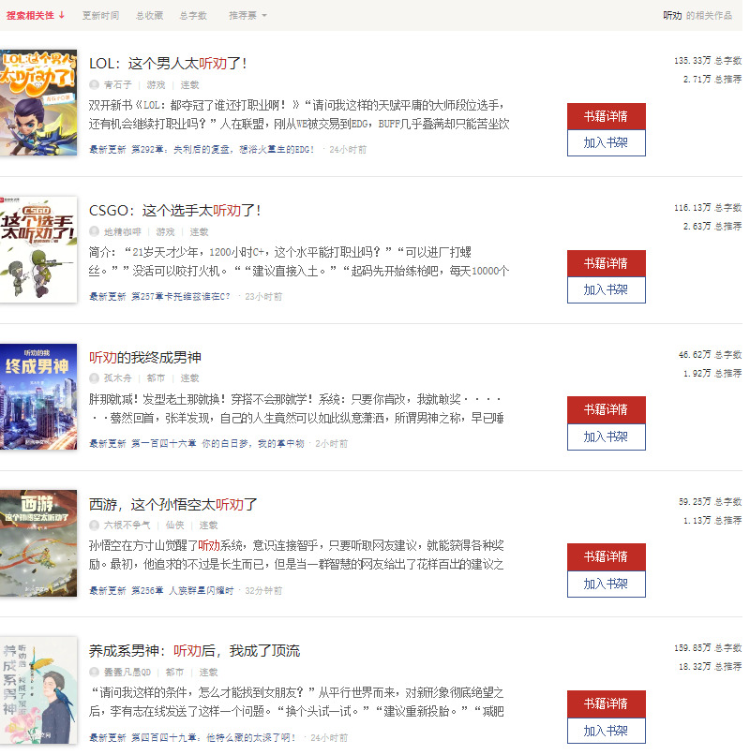The image size is (750, 755).
Task: Open the 游戏 category tag under 青石子
Action: (157, 84)
